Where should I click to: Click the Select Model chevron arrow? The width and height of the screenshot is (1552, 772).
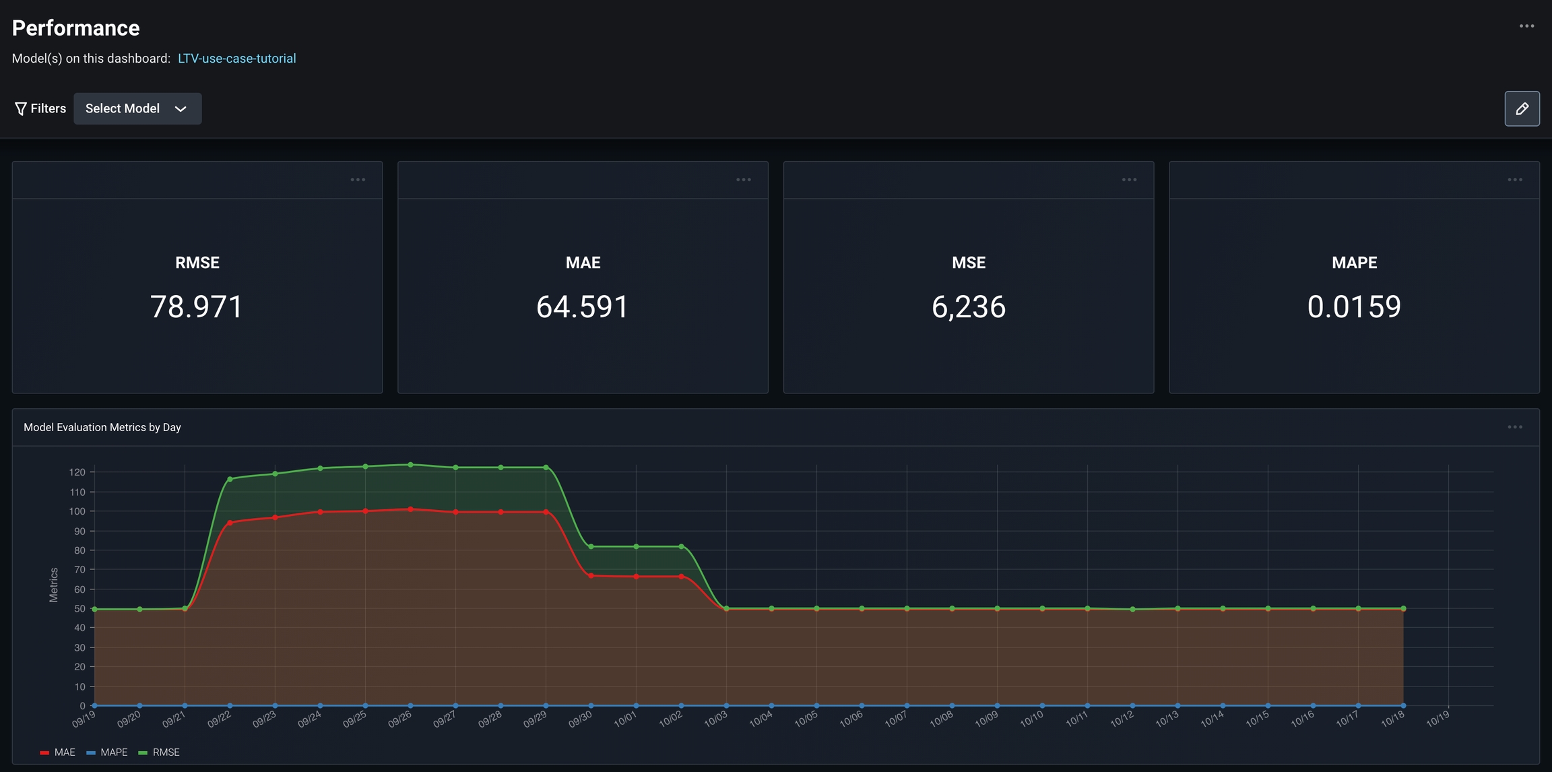coord(181,108)
